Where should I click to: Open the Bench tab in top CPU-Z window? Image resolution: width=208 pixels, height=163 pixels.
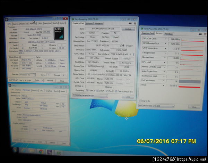(55, 23)
